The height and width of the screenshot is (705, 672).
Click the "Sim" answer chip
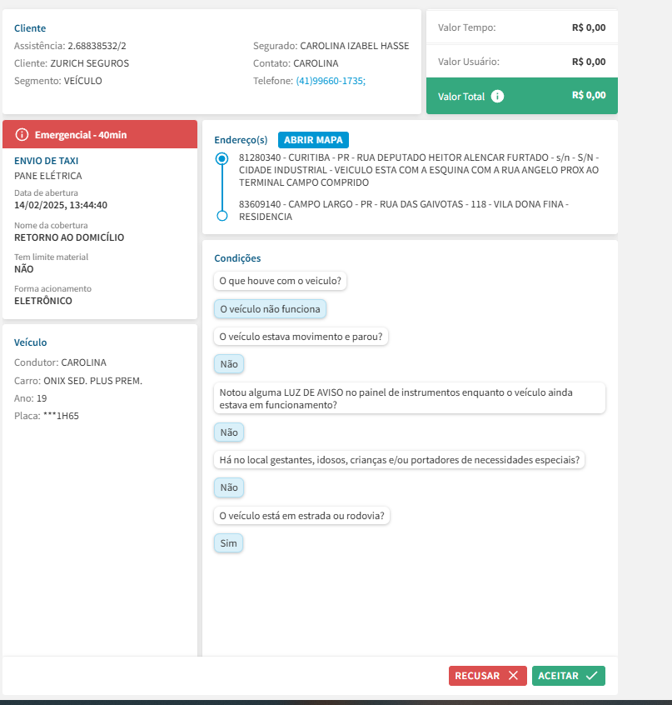click(228, 543)
